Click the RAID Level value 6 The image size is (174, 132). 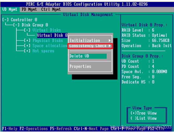point(153,30)
